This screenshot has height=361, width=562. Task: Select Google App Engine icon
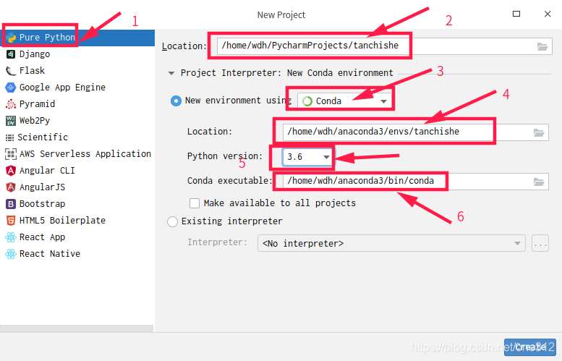coord(11,87)
